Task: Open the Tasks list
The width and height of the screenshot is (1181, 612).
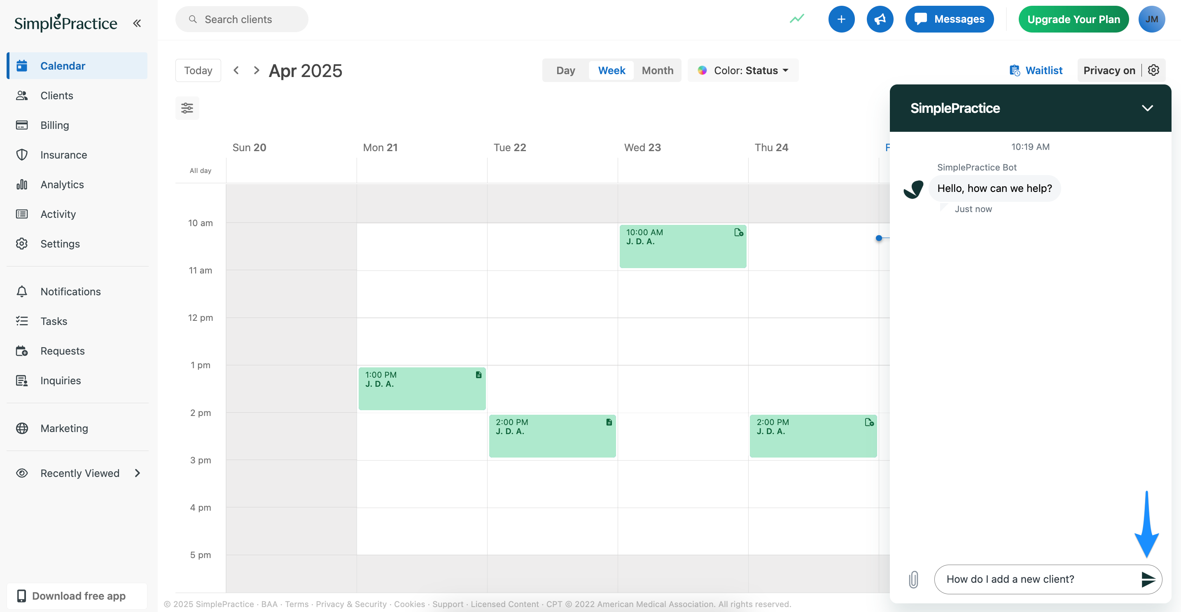Action: click(77, 321)
